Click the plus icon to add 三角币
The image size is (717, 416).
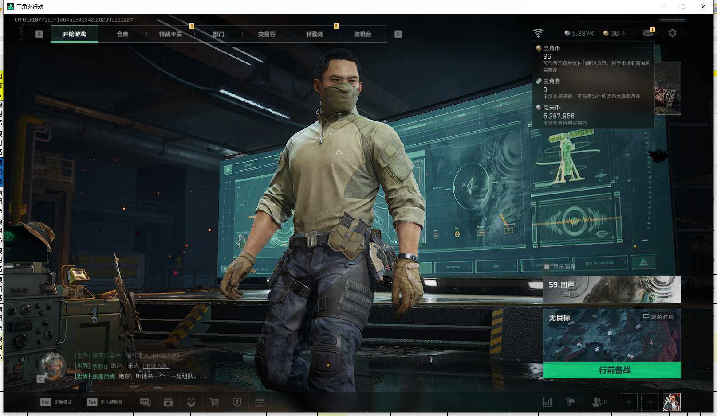[624, 33]
